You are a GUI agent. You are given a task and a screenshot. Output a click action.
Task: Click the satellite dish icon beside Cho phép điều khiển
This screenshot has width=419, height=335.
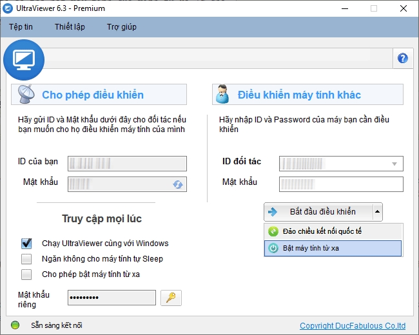[x=26, y=95]
